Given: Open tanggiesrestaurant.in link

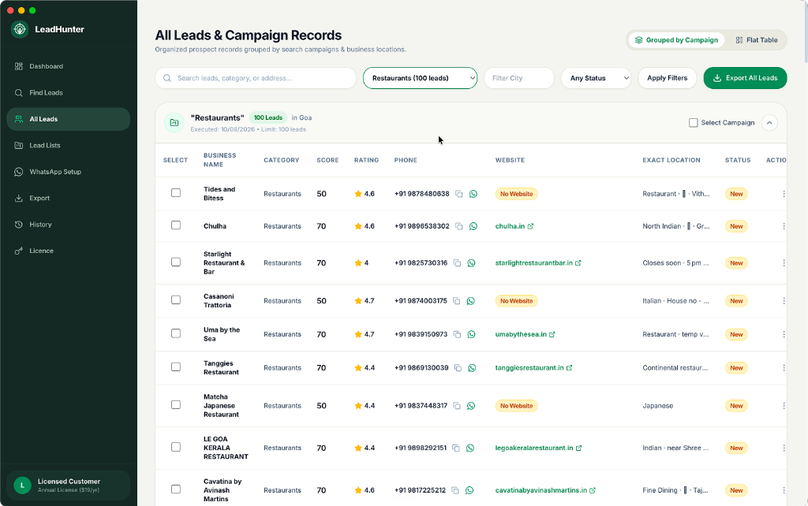Looking at the screenshot, I should [534, 368].
